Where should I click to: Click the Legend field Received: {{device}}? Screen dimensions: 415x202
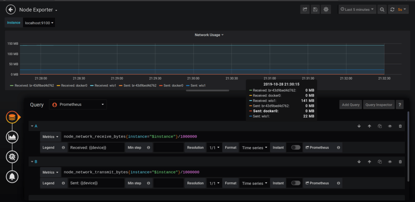[x=96, y=147]
